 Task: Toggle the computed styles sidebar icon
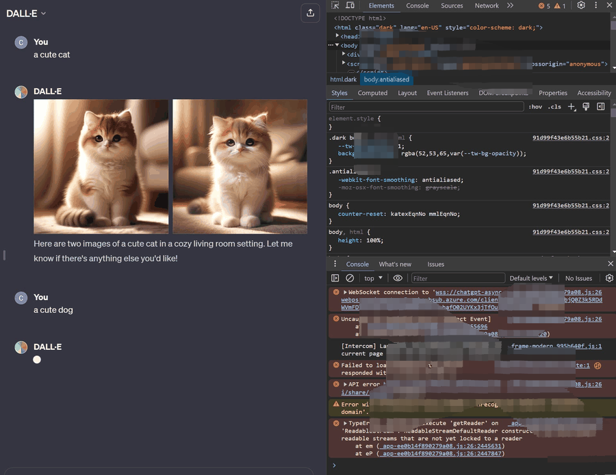coord(601,107)
